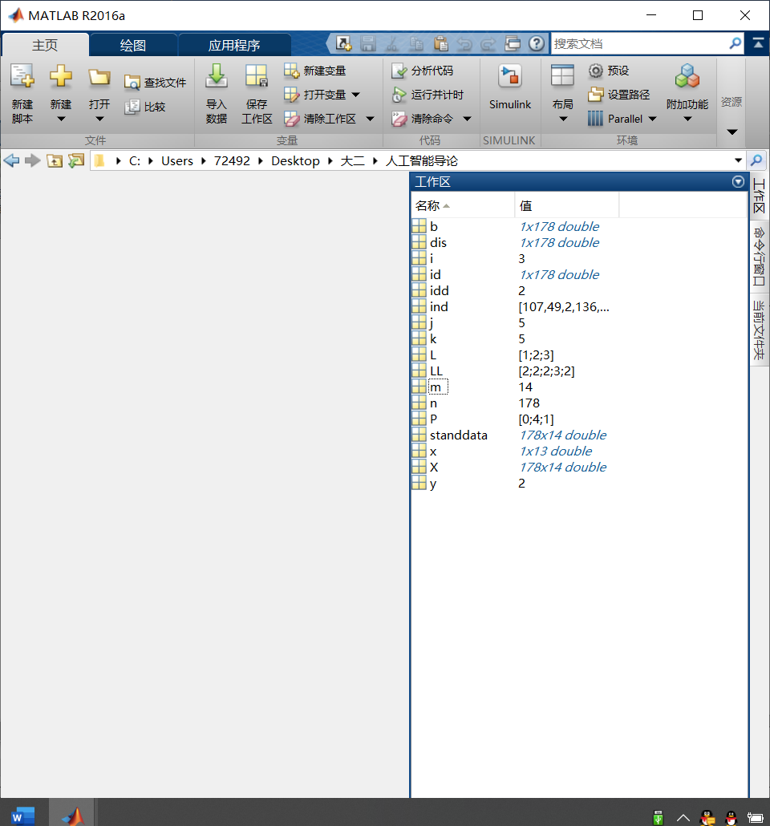Expand the New (新建) dropdown arrow

61,119
